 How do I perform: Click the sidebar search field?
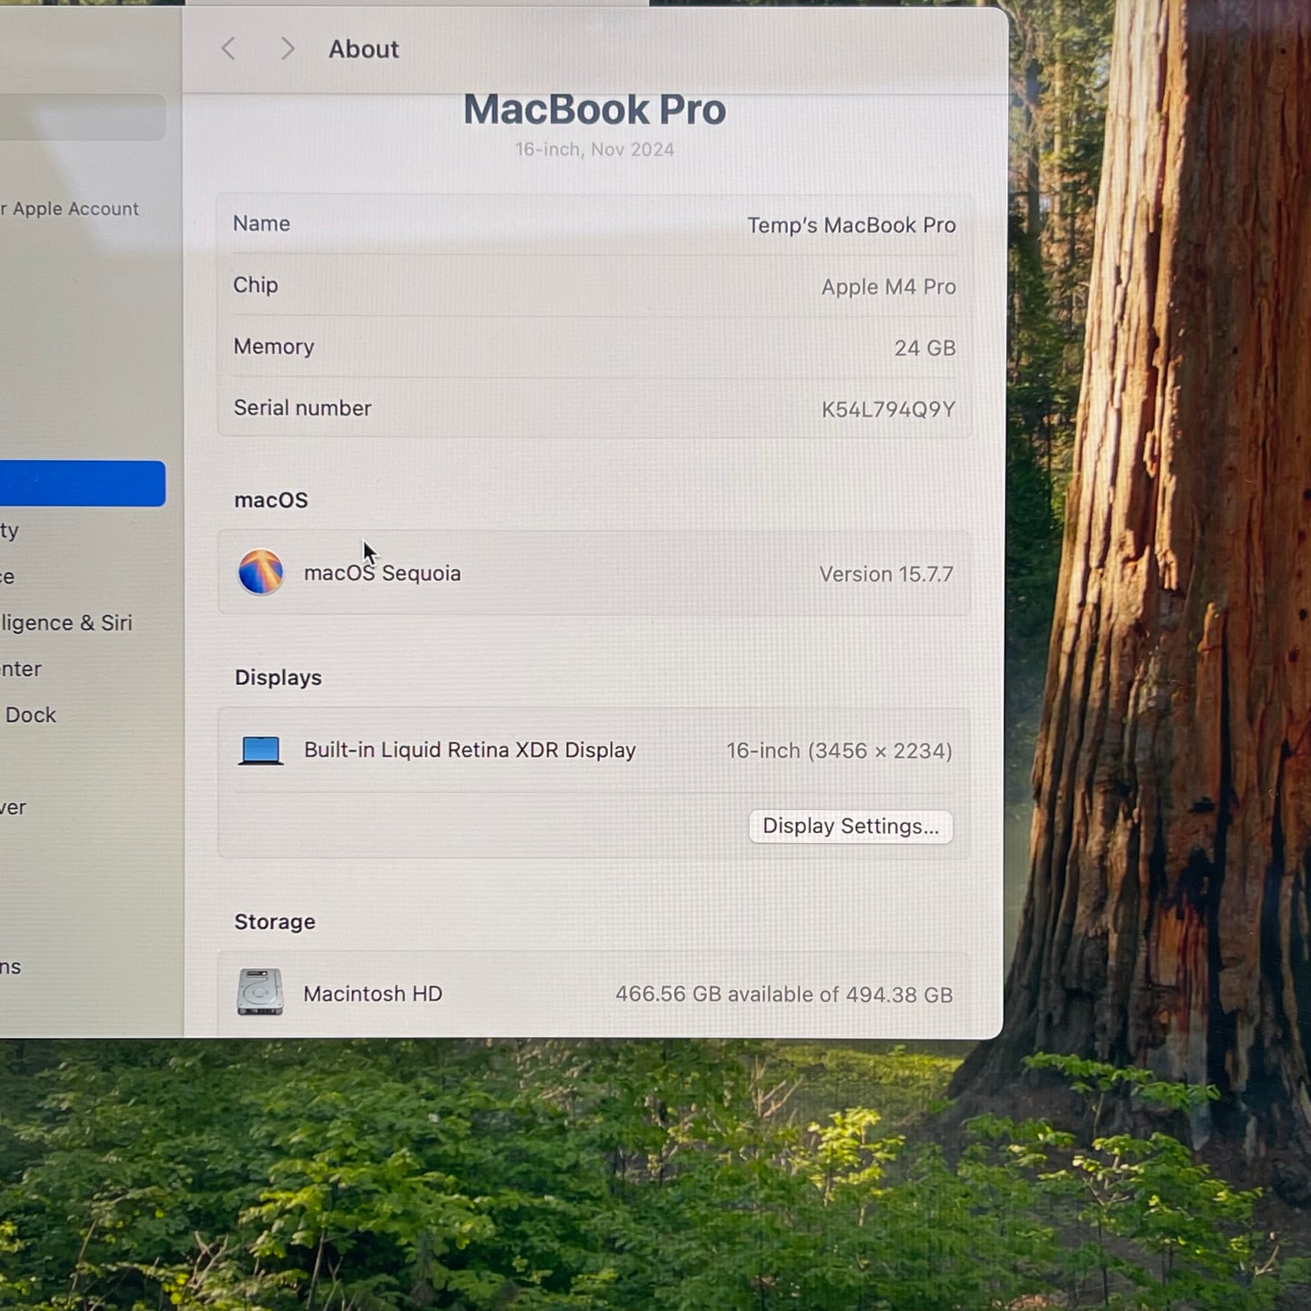tap(83, 117)
